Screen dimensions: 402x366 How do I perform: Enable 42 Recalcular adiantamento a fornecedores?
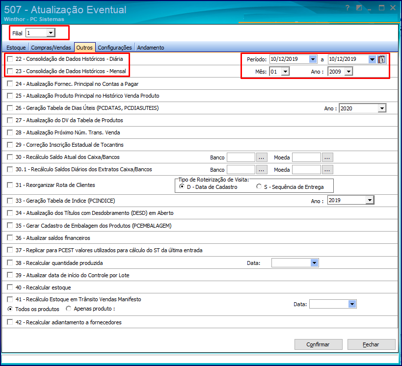point(10,322)
